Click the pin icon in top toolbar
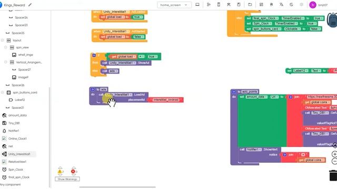 point(272,5)
